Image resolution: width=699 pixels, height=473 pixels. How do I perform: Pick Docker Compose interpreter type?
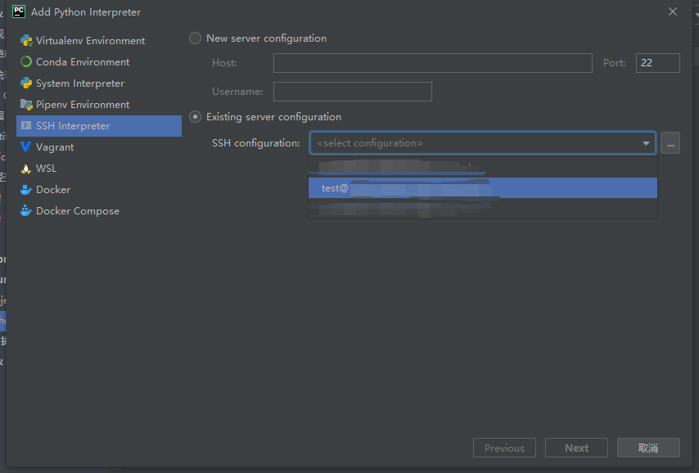[99, 211]
